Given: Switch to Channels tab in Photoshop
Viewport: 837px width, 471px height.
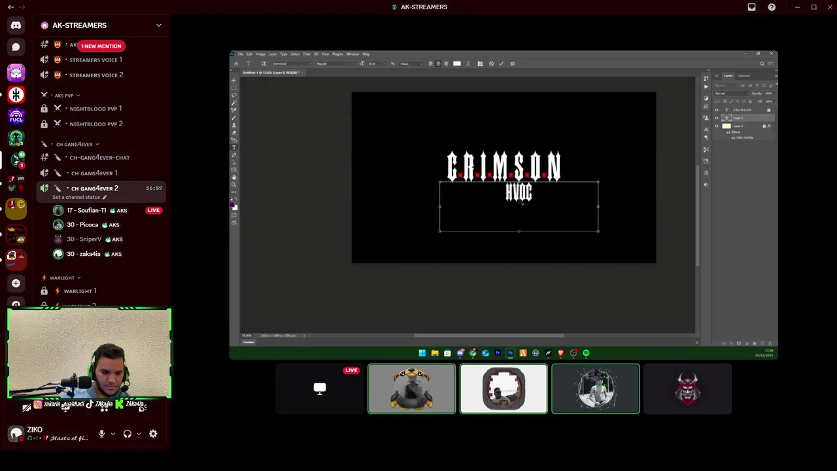Looking at the screenshot, I should pos(743,76).
